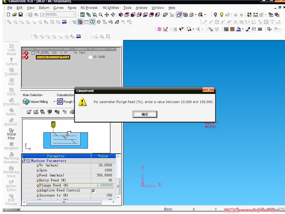This screenshot has height=214, width=285.
Task: Open Load Model in NC sidebar
Action: [11, 50]
